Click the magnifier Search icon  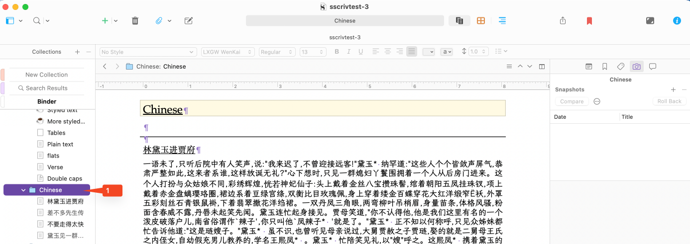tap(37, 21)
